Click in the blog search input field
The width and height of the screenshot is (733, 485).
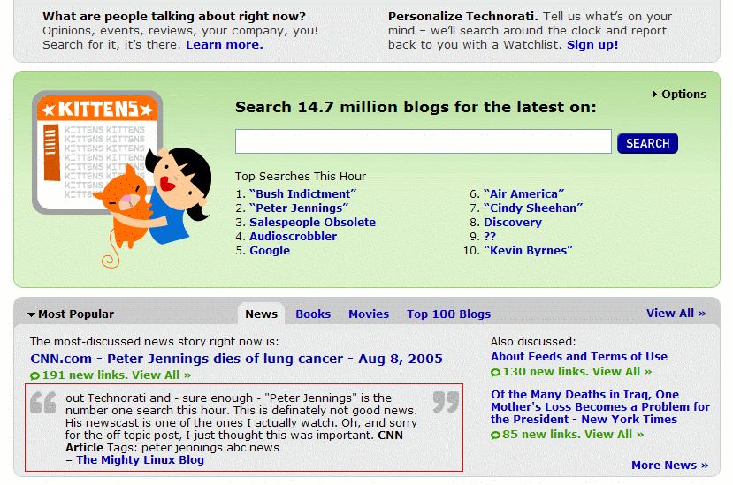pos(423,141)
